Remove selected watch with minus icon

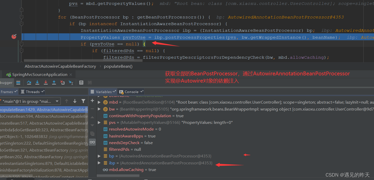click(92, 109)
